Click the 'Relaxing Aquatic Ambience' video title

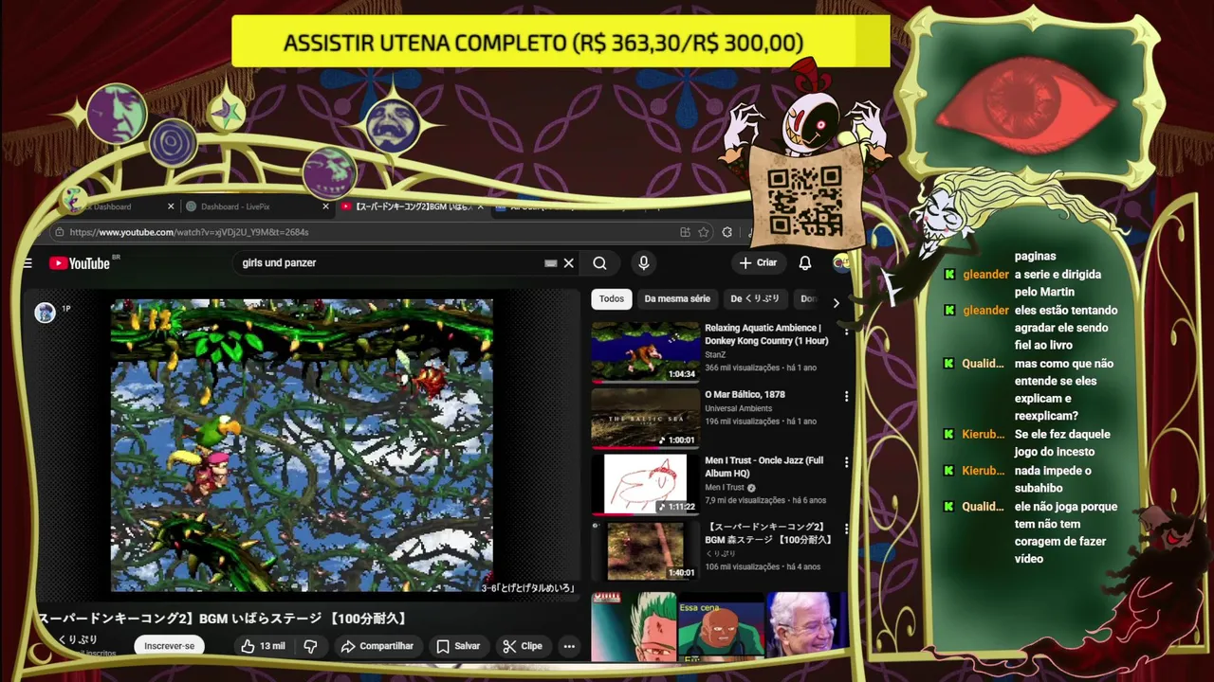click(x=766, y=334)
